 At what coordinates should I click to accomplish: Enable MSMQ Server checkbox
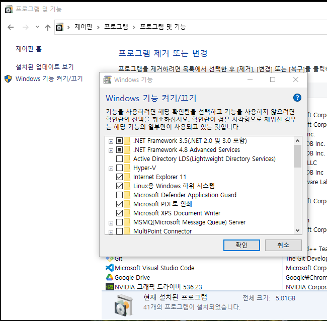point(119,222)
